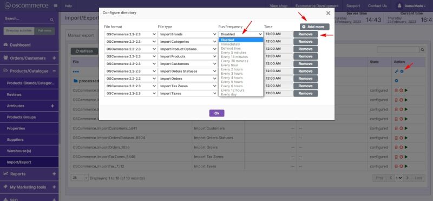Delete the ImportCustomers_5841 file via trash icon

pyautogui.click(x=396, y=128)
